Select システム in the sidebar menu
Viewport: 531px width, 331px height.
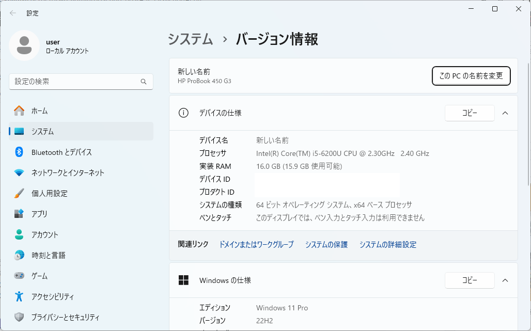pyautogui.click(x=42, y=131)
